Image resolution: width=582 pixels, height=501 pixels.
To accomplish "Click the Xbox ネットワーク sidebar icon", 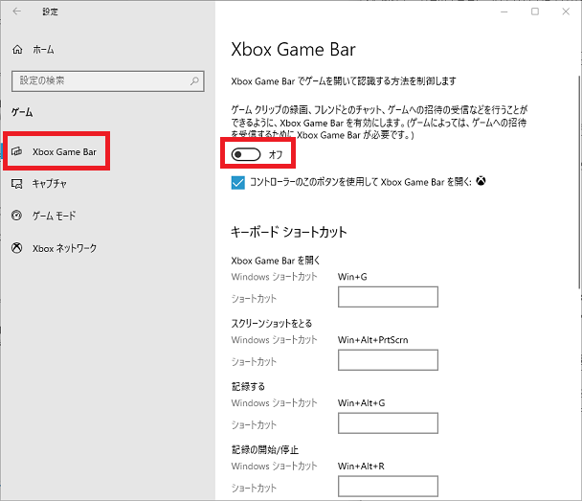I will tap(16, 248).
